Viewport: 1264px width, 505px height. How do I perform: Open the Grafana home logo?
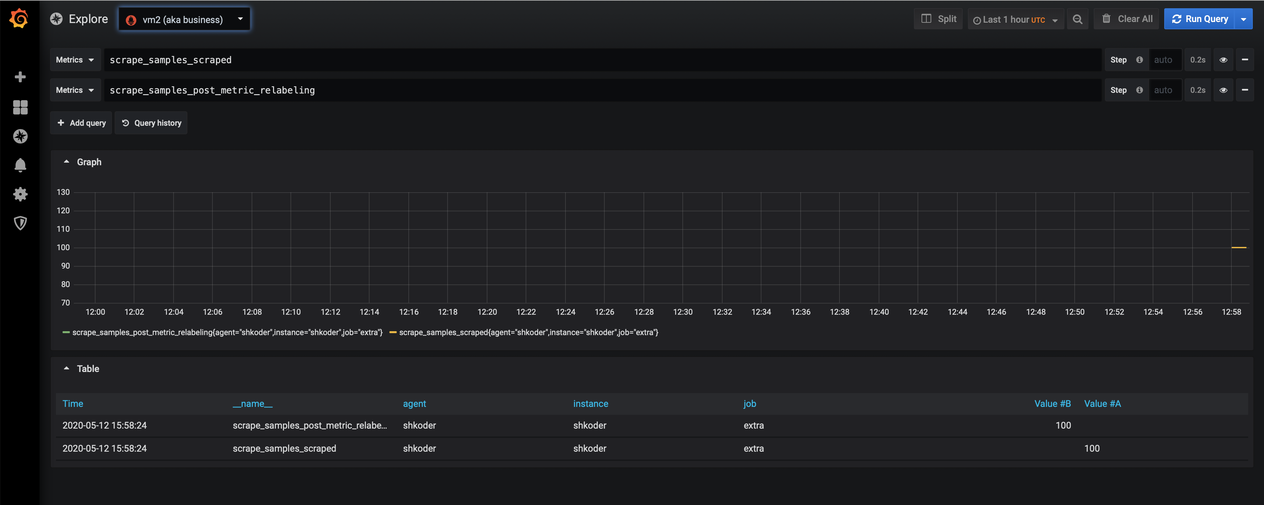click(x=19, y=19)
